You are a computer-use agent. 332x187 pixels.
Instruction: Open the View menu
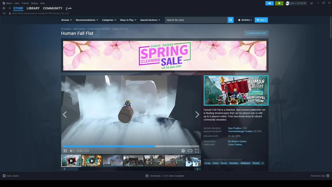click(x=17, y=3)
